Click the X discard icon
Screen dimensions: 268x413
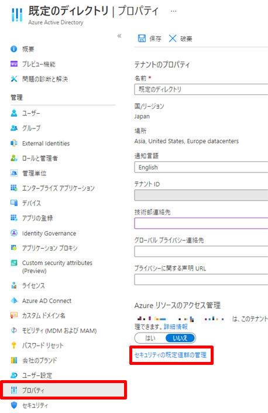coord(173,39)
